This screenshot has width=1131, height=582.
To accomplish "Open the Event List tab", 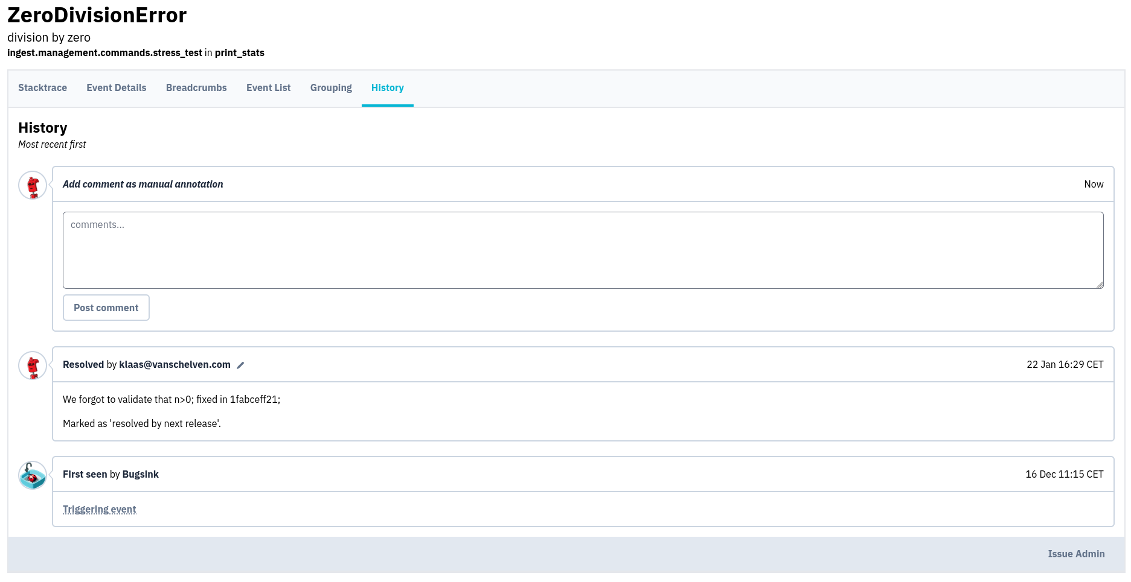I will [268, 88].
